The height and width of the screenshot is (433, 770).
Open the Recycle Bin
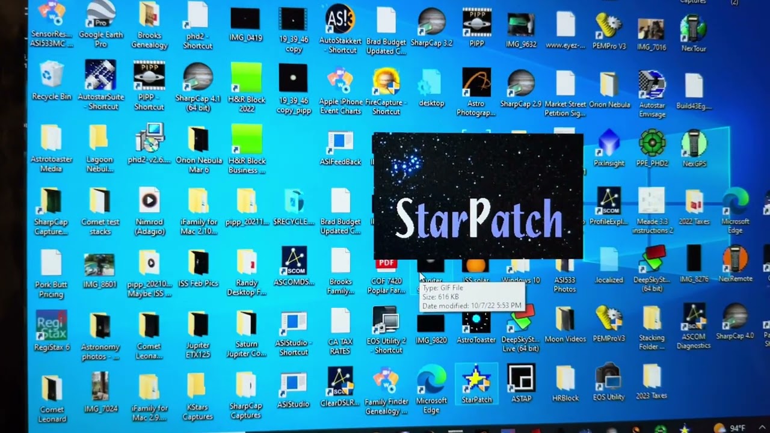[52, 81]
